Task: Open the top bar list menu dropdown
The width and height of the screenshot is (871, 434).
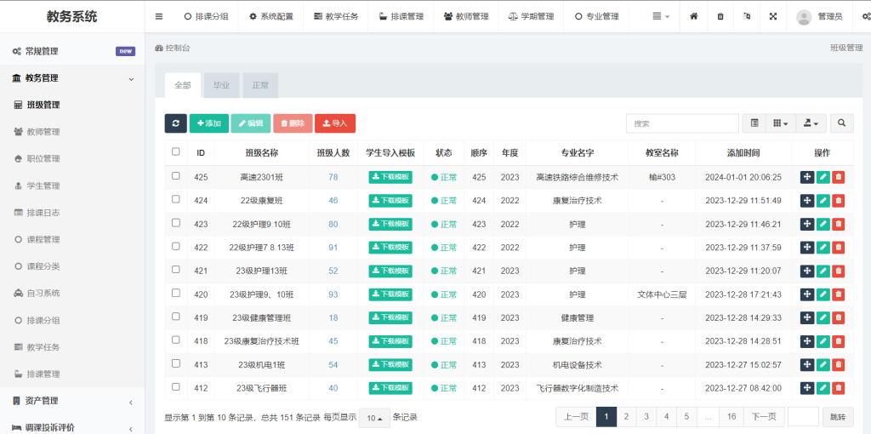Action: [660, 17]
